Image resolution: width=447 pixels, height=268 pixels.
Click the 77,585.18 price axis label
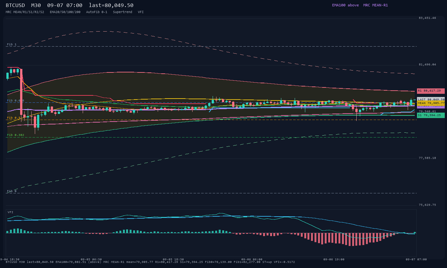(427, 158)
